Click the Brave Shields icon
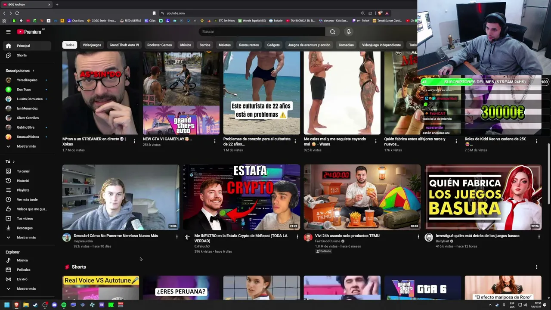The width and height of the screenshot is (551, 310). (380, 13)
